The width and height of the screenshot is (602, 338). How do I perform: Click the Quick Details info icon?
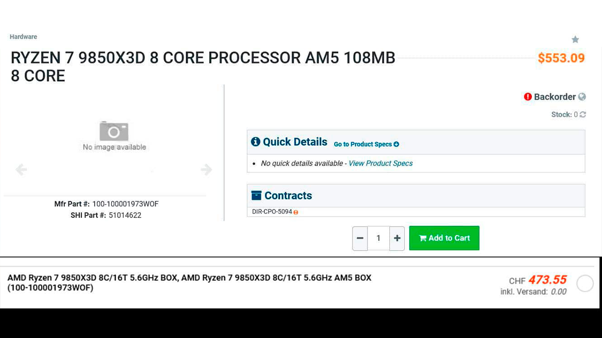[x=255, y=141]
